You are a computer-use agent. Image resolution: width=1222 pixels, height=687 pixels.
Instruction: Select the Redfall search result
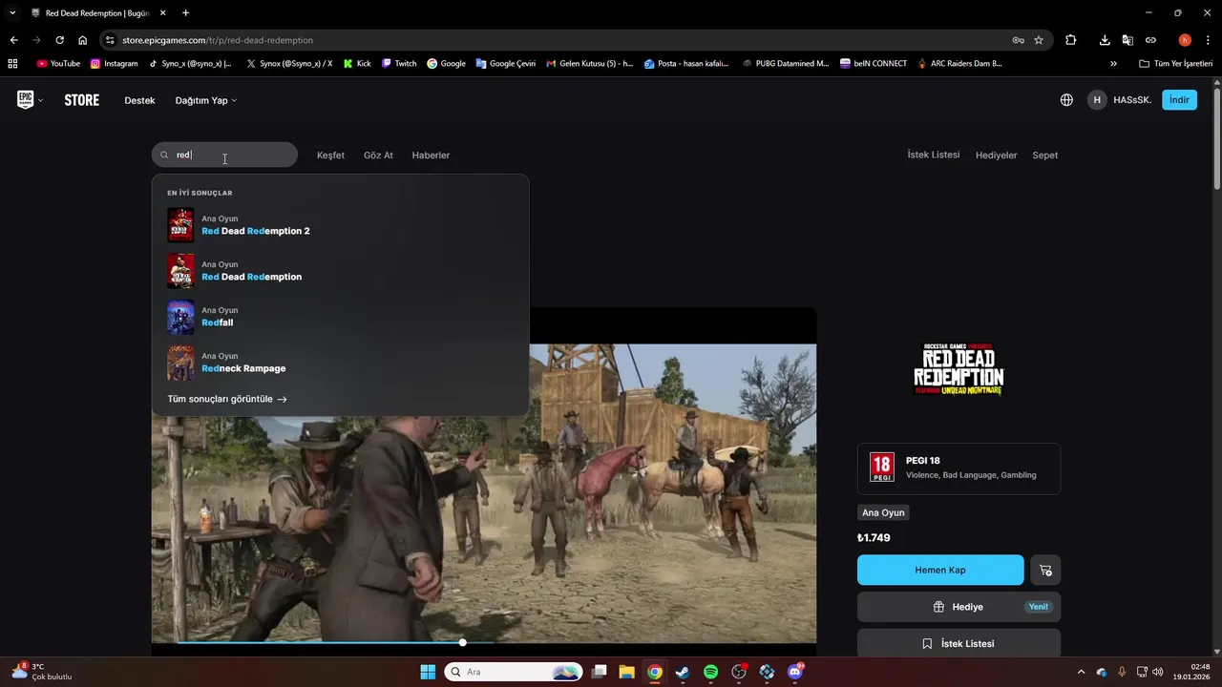point(340,317)
